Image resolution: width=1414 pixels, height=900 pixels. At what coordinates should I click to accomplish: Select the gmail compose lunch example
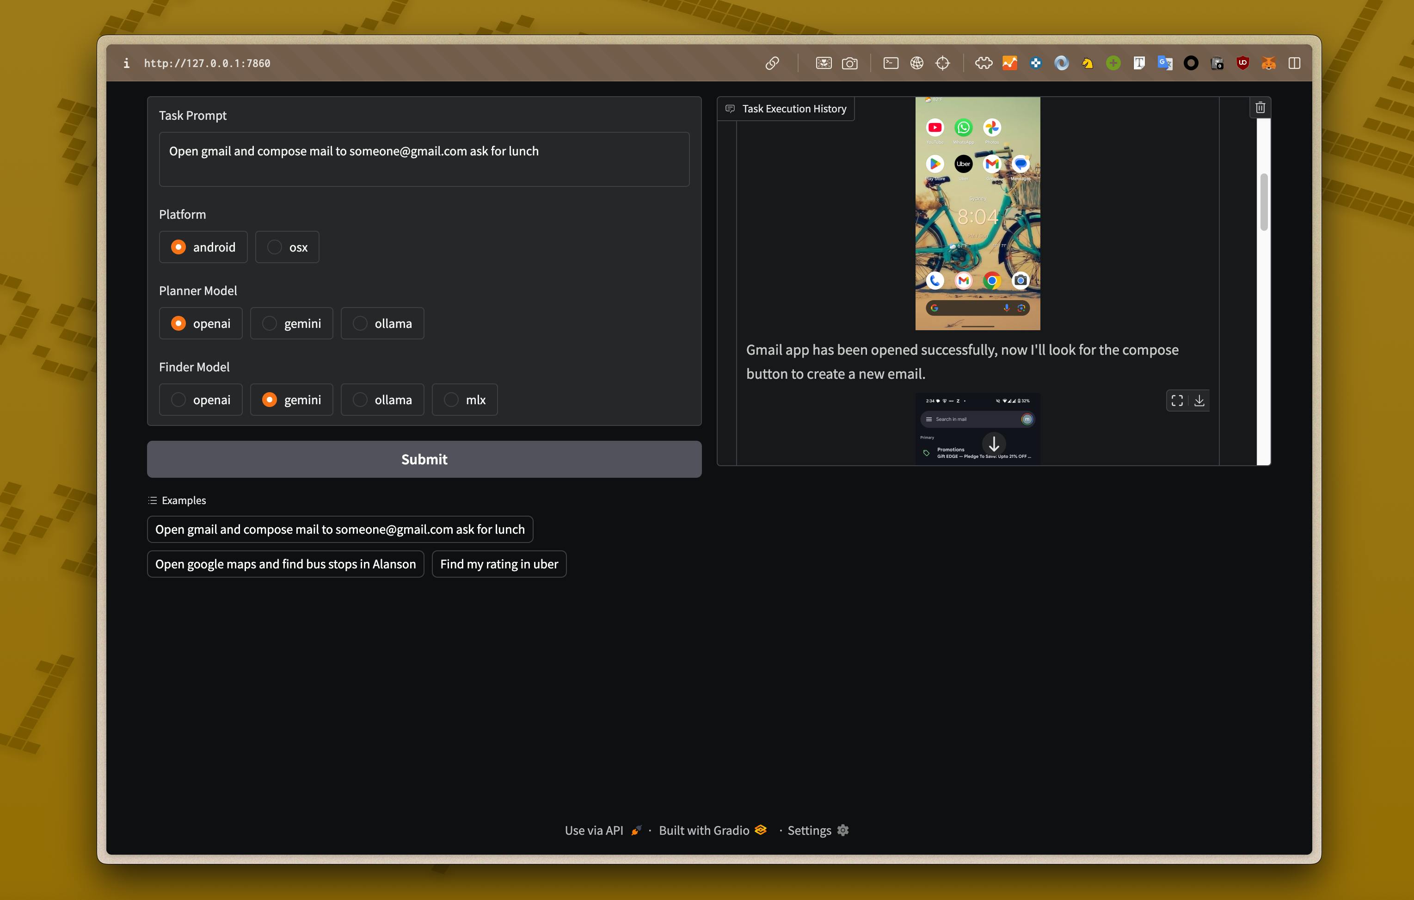click(339, 529)
